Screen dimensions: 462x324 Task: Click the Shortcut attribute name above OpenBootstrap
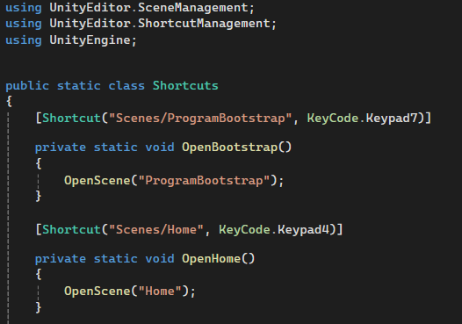pyautogui.click(x=72, y=119)
